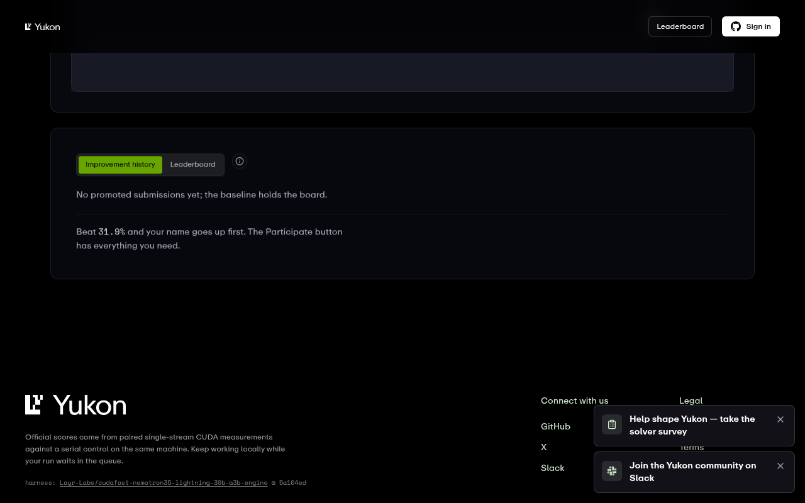Click the "No promoted submissions yet" message
This screenshot has width=805, height=503.
point(201,195)
